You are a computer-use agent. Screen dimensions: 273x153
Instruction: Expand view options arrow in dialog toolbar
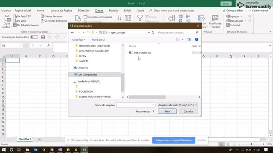coord(182,40)
